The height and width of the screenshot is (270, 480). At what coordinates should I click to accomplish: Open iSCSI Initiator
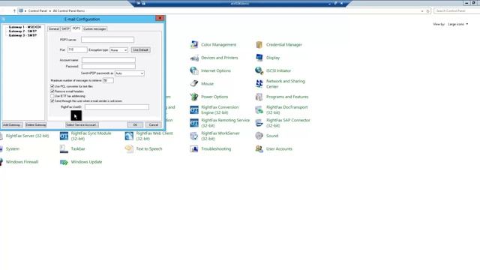pos(273,70)
